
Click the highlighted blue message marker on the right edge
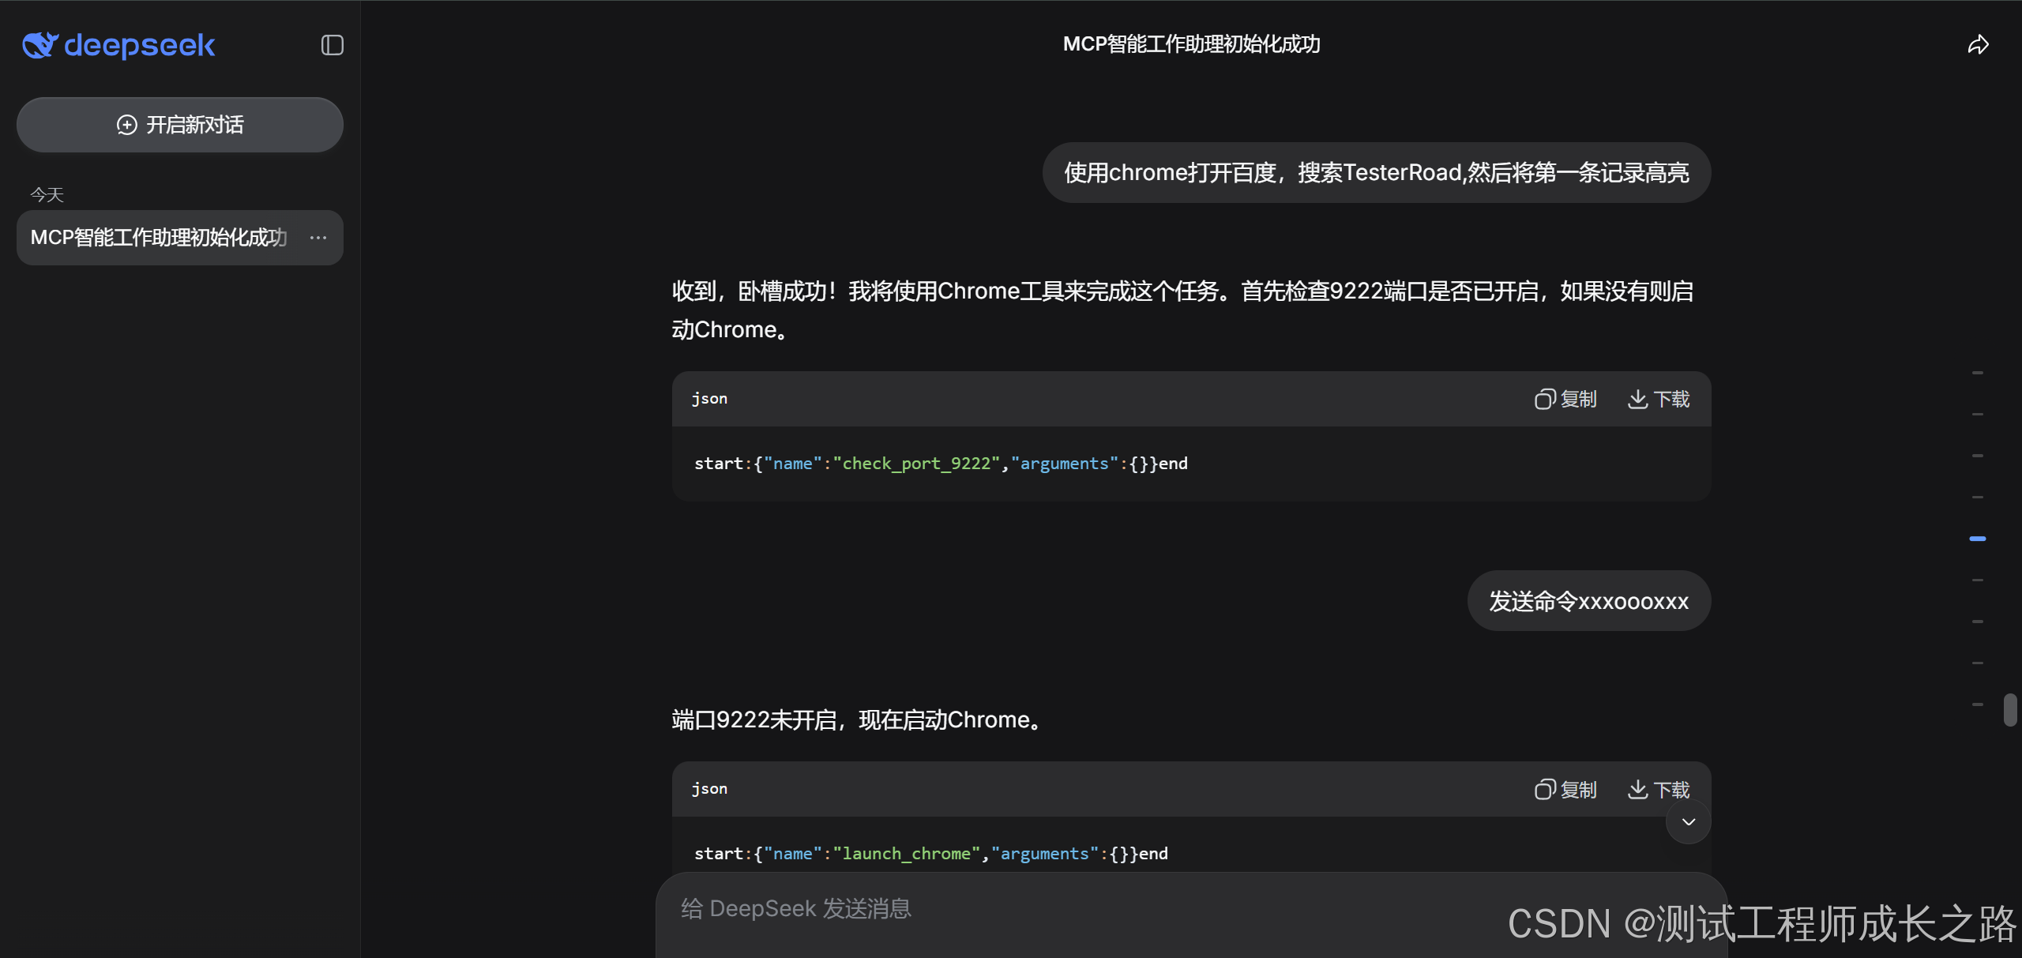[x=1979, y=538]
